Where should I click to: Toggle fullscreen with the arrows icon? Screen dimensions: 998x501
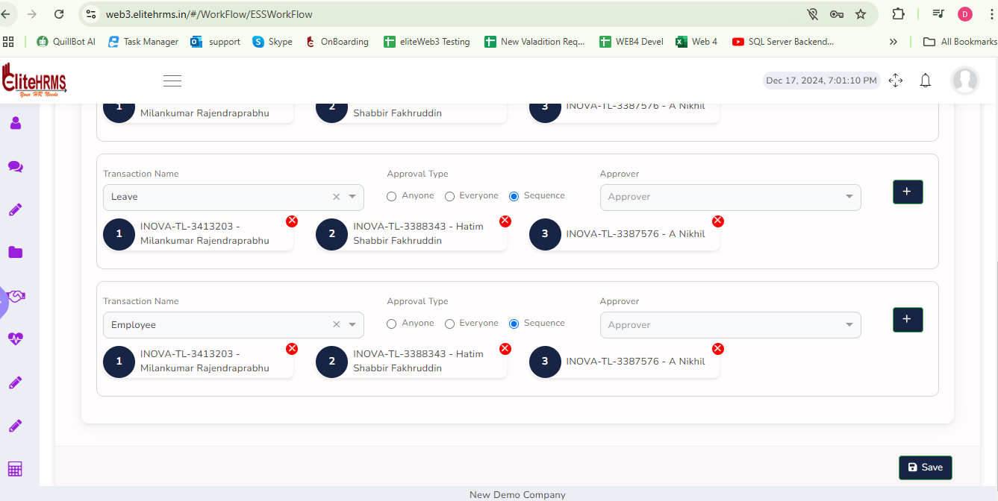[x=896, y=81]
